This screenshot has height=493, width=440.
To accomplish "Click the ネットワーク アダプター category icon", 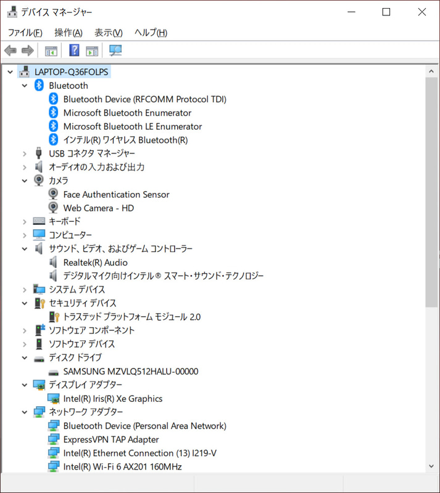I will click(x=39, y=412).
